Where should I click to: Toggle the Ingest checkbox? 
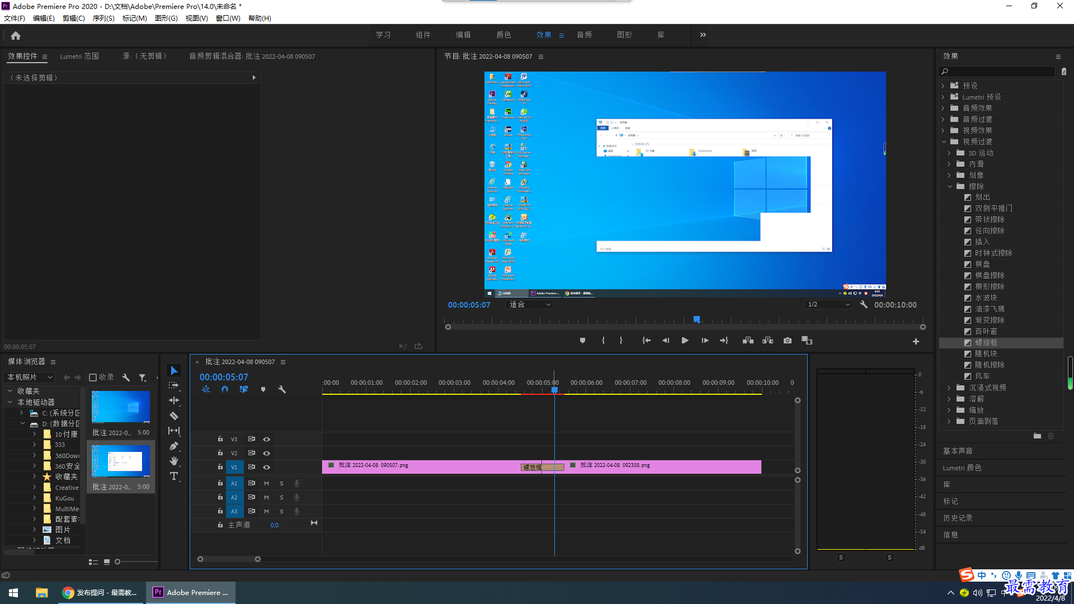[93, 377]
